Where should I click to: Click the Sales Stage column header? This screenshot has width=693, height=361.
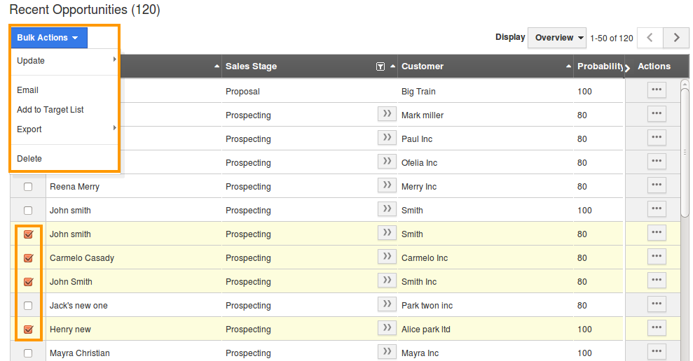click(251, 66)
